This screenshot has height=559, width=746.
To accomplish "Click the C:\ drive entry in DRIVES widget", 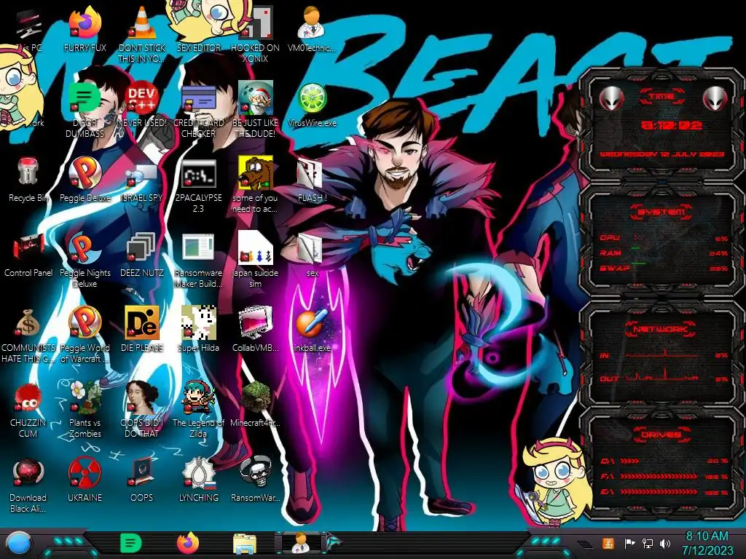I will tap(608, 461).
